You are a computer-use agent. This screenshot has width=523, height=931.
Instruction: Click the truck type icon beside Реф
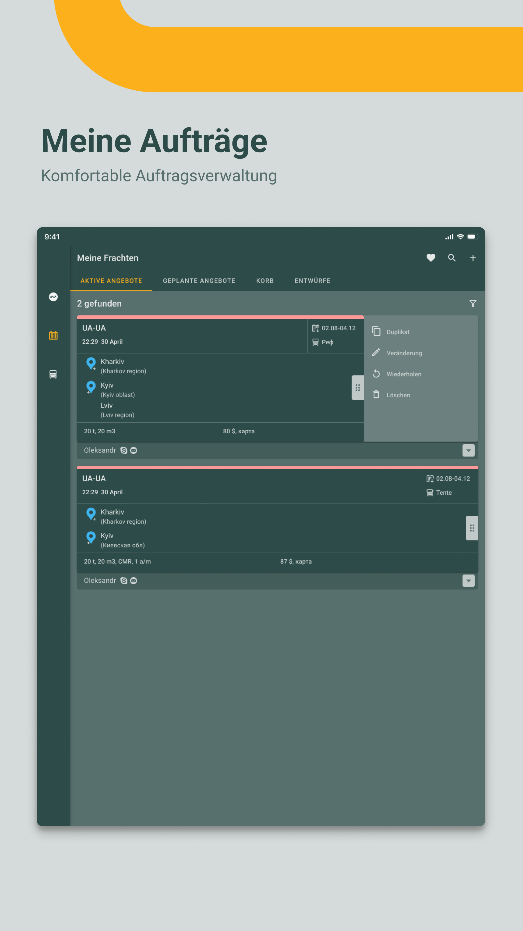[x=316, y=342]
